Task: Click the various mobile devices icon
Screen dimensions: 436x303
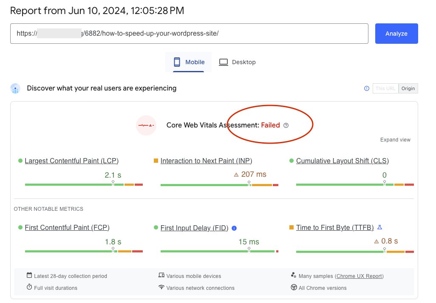Action: [x=161, y=275]
